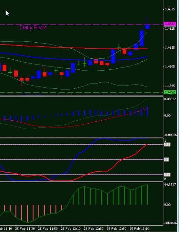Select the green doji candle above the red average
Screen dimensions: 179x232
click(119, 48)
